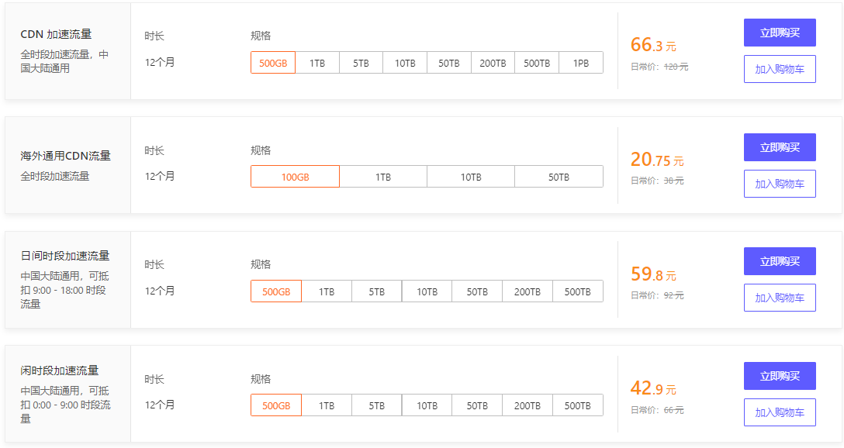Choose 10TB for 海外通用CDN流量 package
Viewport: 844px width, 448px height.
tap(471, 177)
